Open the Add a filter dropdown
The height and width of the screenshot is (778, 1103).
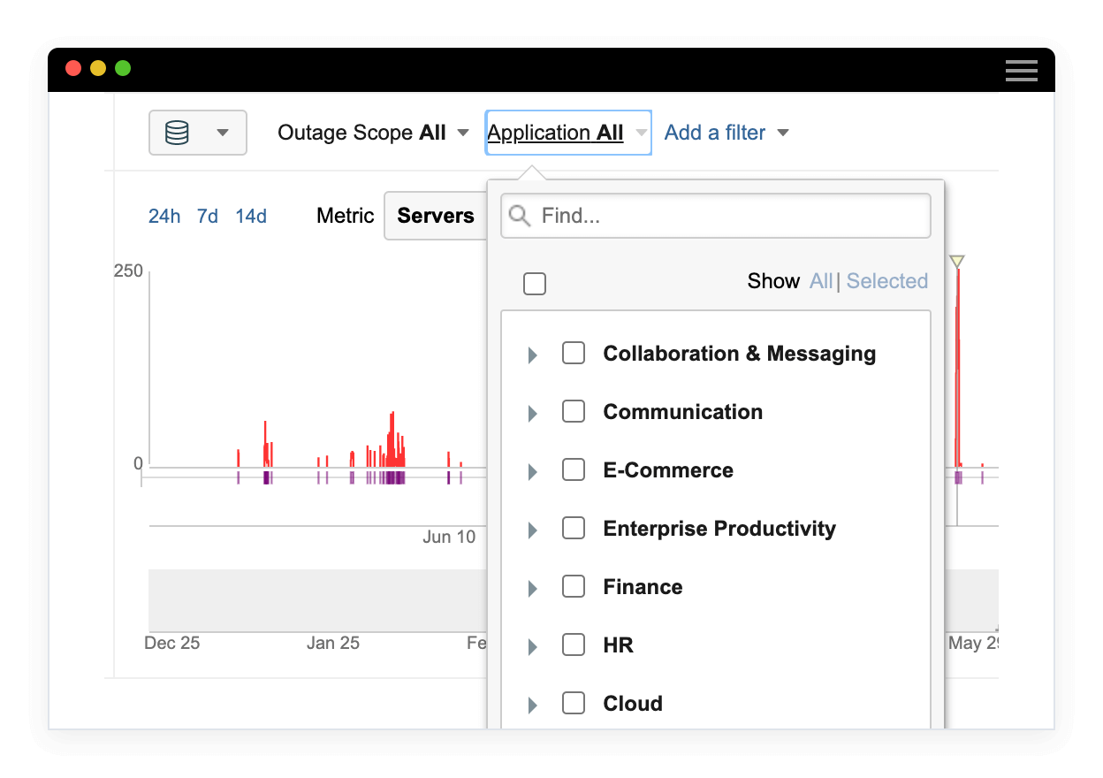coord(726,133)
